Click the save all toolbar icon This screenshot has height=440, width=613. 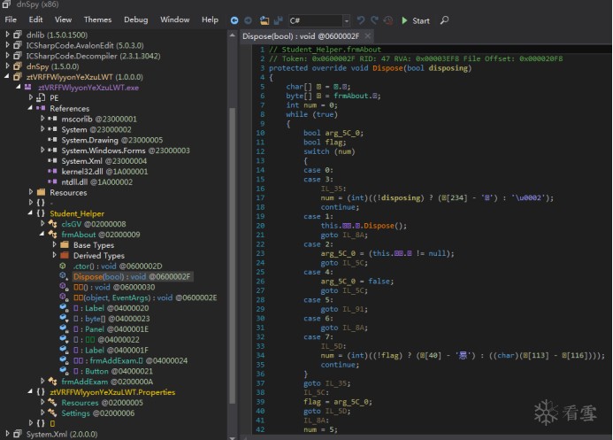(x=279, y=20)
